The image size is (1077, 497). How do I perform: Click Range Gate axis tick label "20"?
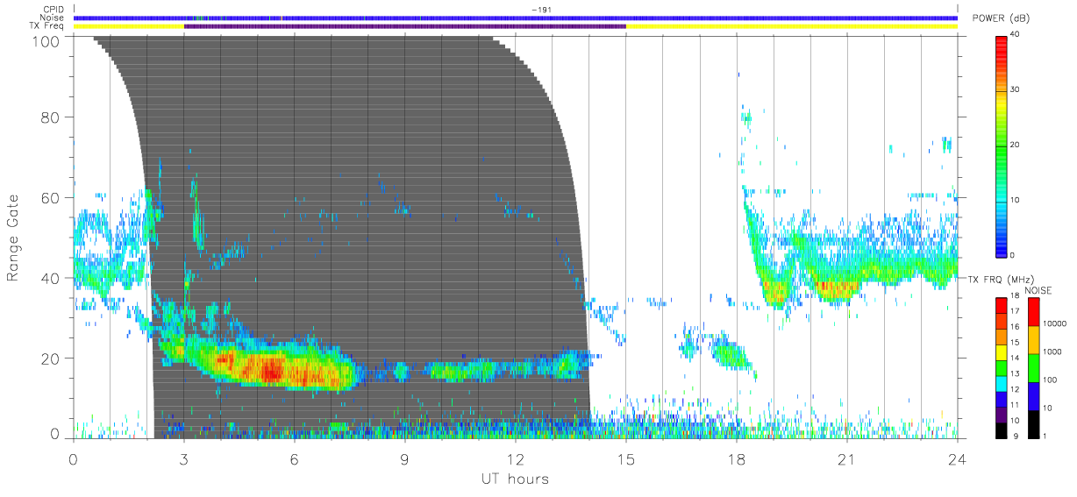point(49,359)
